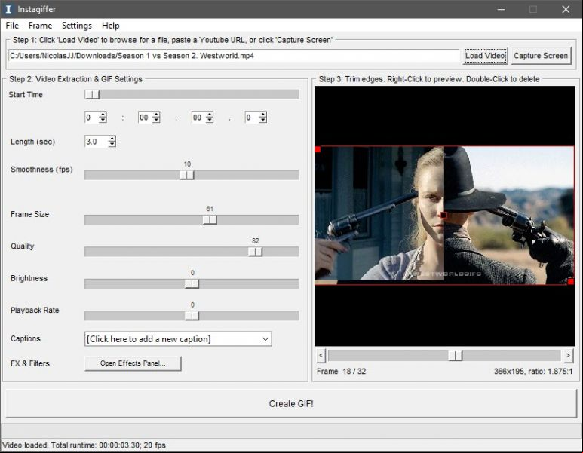
Task: Open the Frame menu
Action: coord(40,26)
